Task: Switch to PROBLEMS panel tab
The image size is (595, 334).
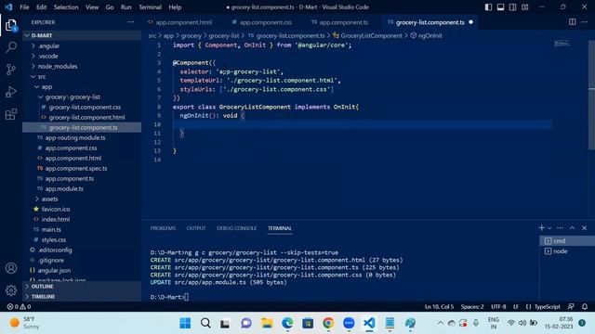Action: click(163, 228)
